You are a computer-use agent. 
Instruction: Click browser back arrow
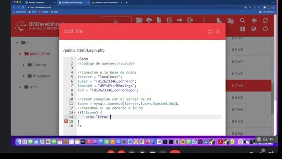[14, 8]
